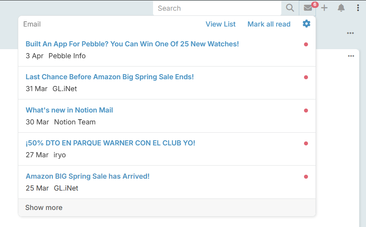
Task: Open the top horizontal ellipsis menu
Action: pyautogui.click(x=350, y=33)
